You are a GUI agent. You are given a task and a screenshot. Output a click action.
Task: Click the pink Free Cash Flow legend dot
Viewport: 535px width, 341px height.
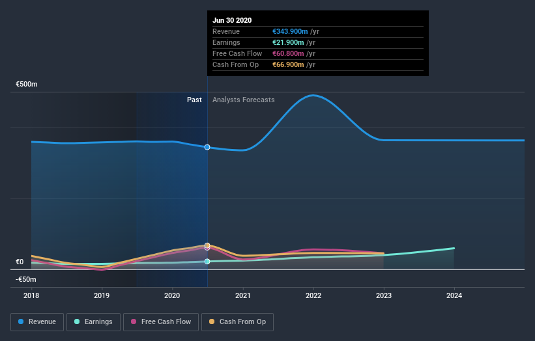click(x=134, y=321)
